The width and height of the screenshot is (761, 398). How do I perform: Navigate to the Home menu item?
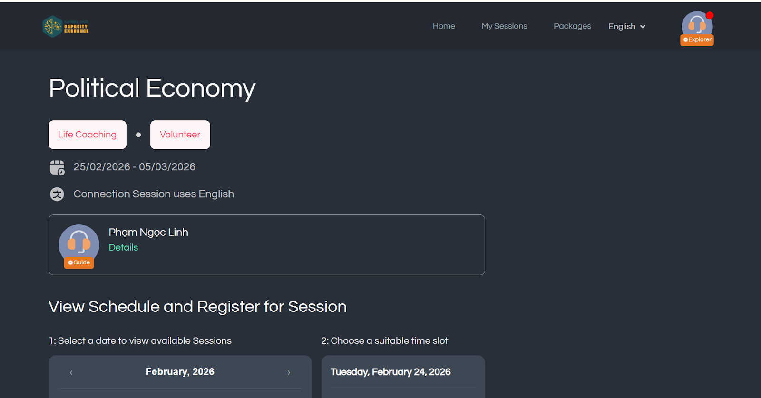click(444, 26)
